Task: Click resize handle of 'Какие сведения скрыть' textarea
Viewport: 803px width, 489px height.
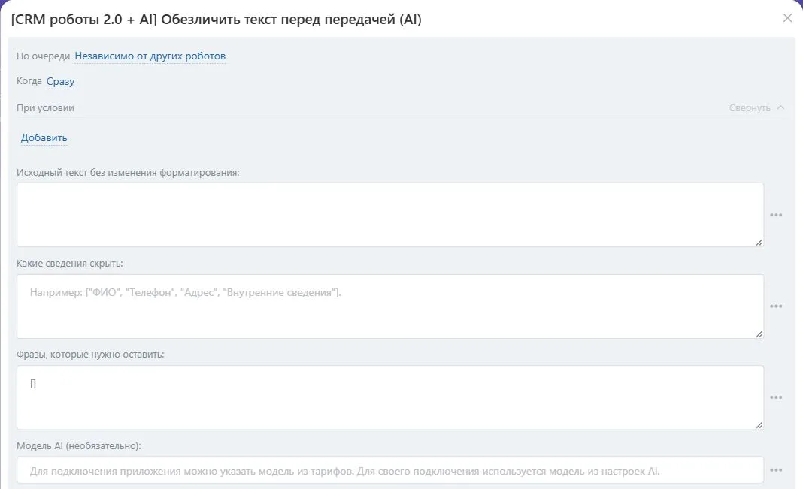Action: click(x=759, y=334)
